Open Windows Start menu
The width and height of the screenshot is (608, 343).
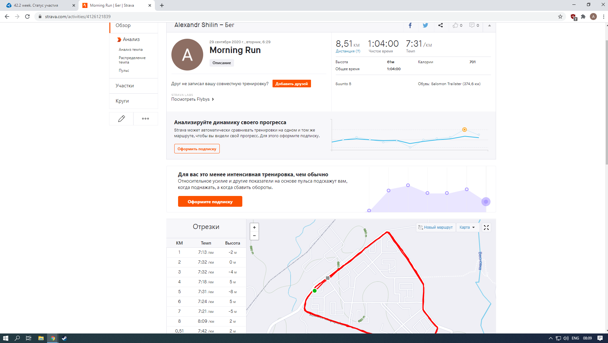pos(5,338)
